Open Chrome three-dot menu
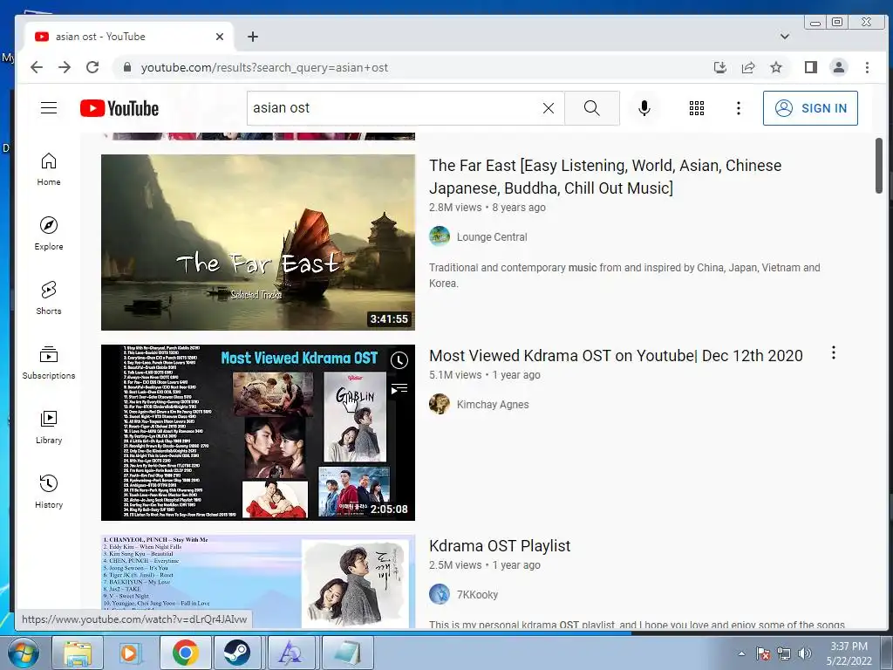 click(867, 67)
